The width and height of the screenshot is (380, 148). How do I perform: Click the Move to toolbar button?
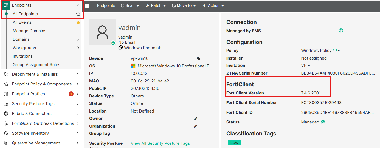click(184, 5)
